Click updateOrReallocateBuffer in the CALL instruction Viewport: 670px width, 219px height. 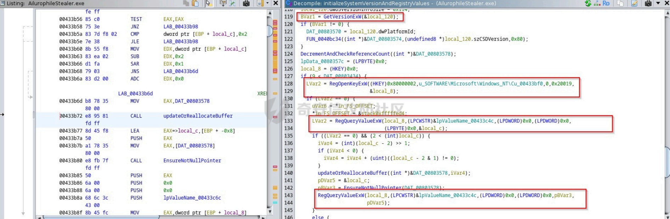click(x=198, y=116)
